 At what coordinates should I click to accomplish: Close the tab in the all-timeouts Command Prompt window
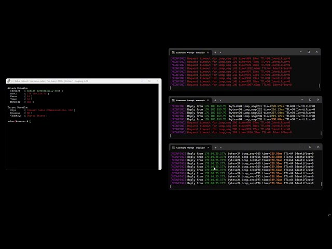208,52
